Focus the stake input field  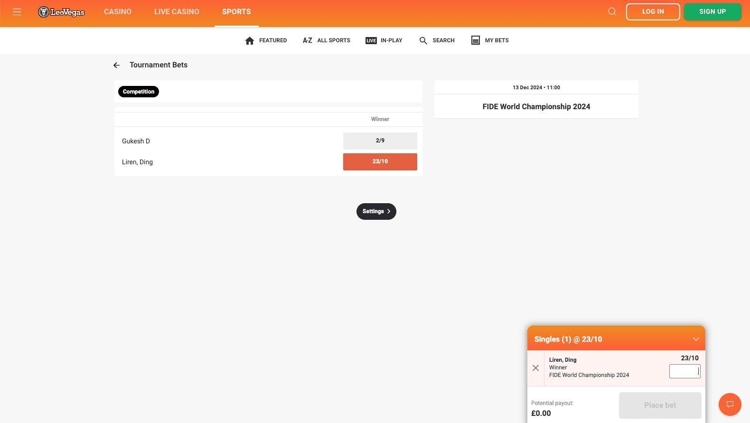click(684, 371)
